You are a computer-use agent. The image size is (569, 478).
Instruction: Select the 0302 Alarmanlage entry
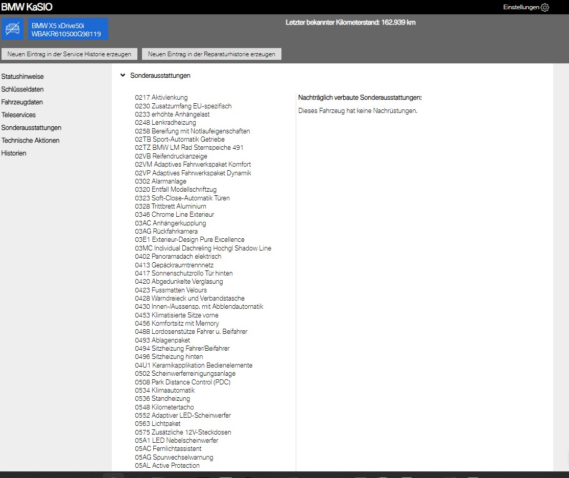point(161,181)
